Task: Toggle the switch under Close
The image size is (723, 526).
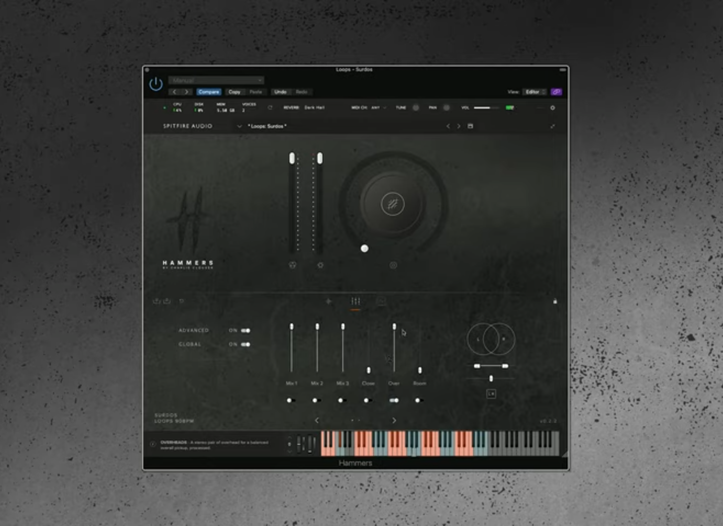Action: click(368, 400)
